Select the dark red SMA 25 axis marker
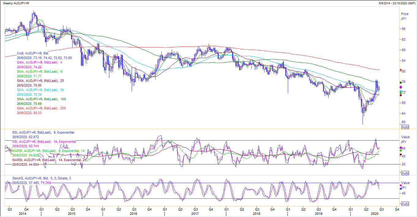The height and width of the screenshot is (217, 417). point(401,95)
